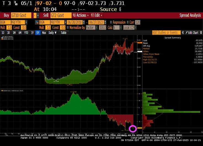This screenshot has height=146, width=203.
Task: Click the swap arrows icon before second BGN
Action: 36,22
